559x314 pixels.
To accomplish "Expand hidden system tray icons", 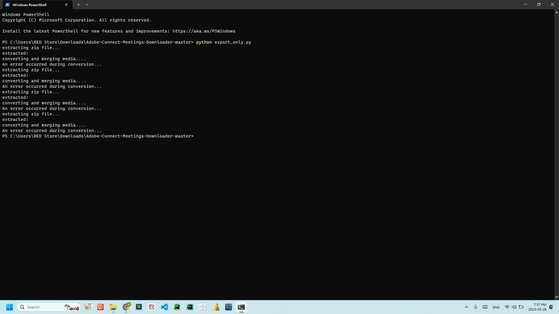I will [466, 307].
